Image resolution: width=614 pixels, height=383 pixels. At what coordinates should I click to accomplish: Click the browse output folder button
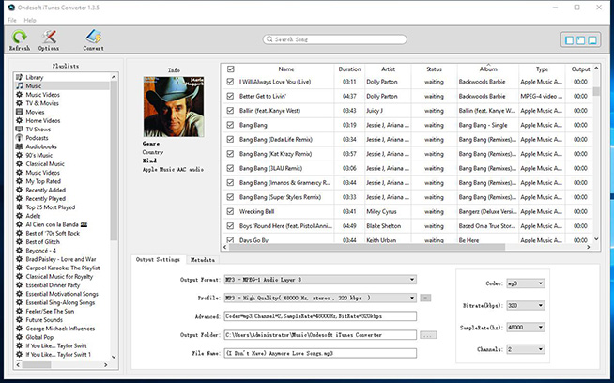(428, 335)
